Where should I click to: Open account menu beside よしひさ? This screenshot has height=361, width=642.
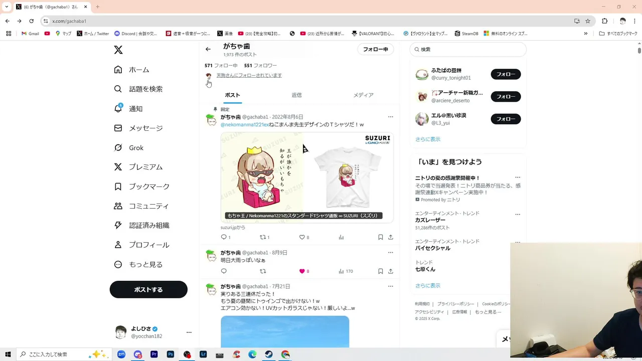189,332
